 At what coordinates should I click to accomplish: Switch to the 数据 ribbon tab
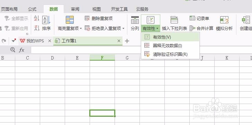point(54,9)
